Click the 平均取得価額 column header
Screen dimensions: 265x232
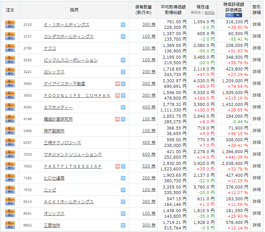point(173,7)
